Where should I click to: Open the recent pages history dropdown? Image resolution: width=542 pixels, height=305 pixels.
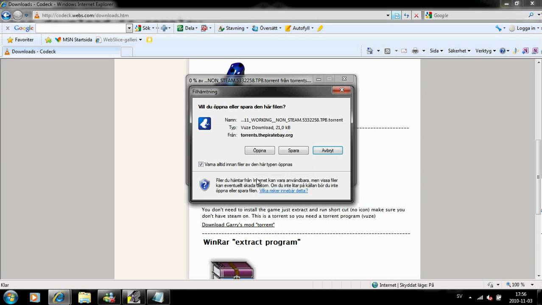tap(26, 15)
